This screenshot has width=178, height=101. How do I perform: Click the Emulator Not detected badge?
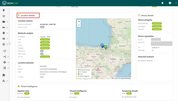pyautogui.click(x=157, y=29)
